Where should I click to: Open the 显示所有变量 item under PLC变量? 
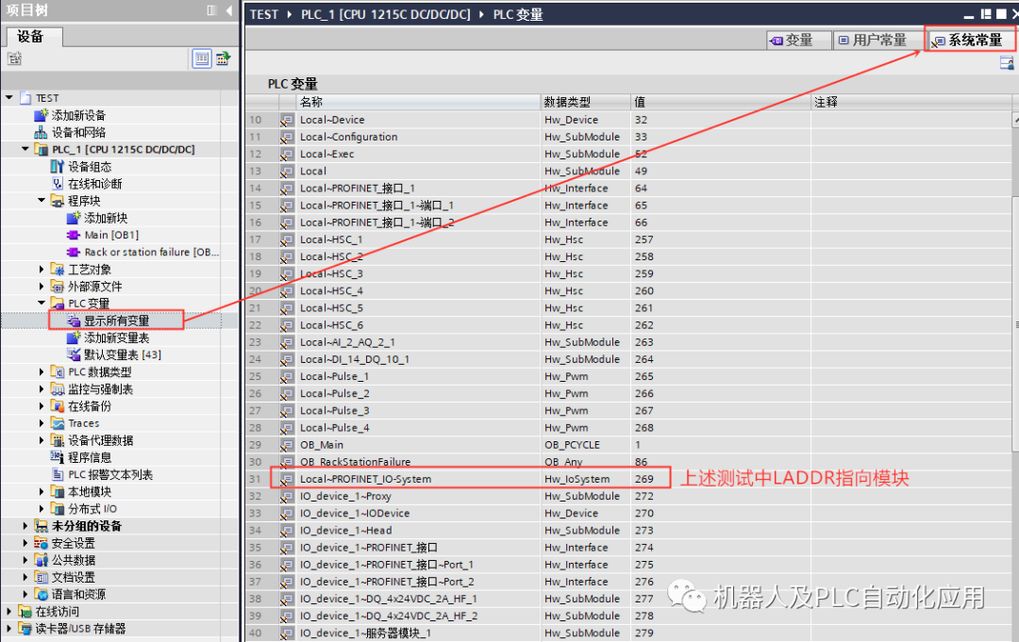pos(114,321)
